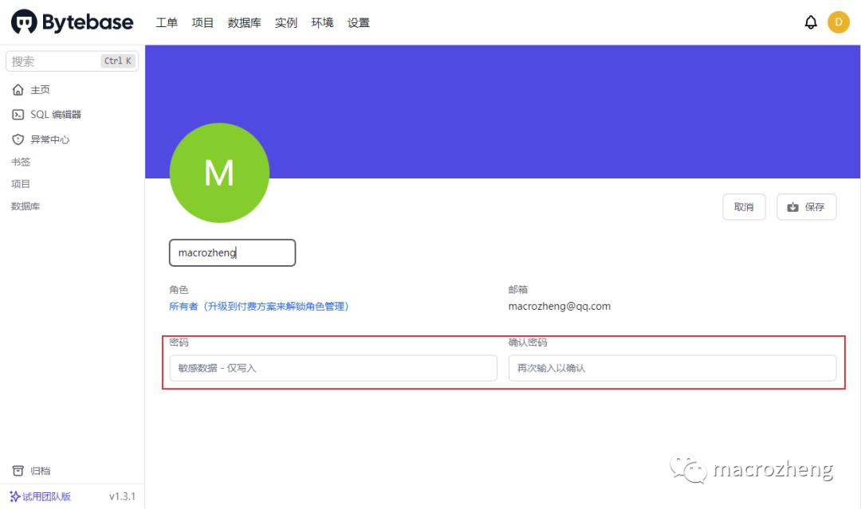Click the 主页 home icon in sidebar
Viewport: 861px width, 509px height.
tap(18, 89)
